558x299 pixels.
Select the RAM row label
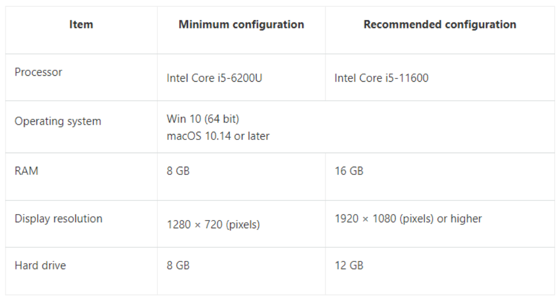pyautogui.click(x=26, y=171)
